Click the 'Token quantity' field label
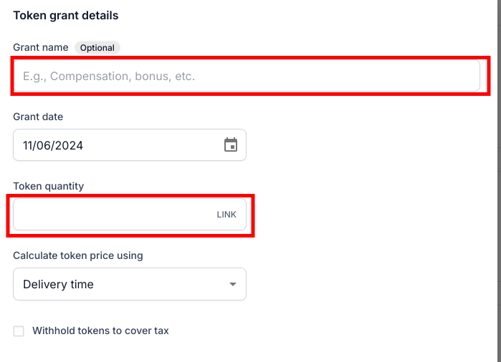The height and width of the screenshot is (362, 501). (x=49, y=186)
